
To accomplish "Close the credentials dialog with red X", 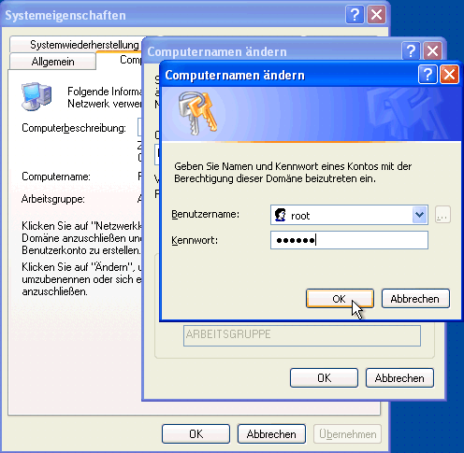I will click(x=449, y=75).
